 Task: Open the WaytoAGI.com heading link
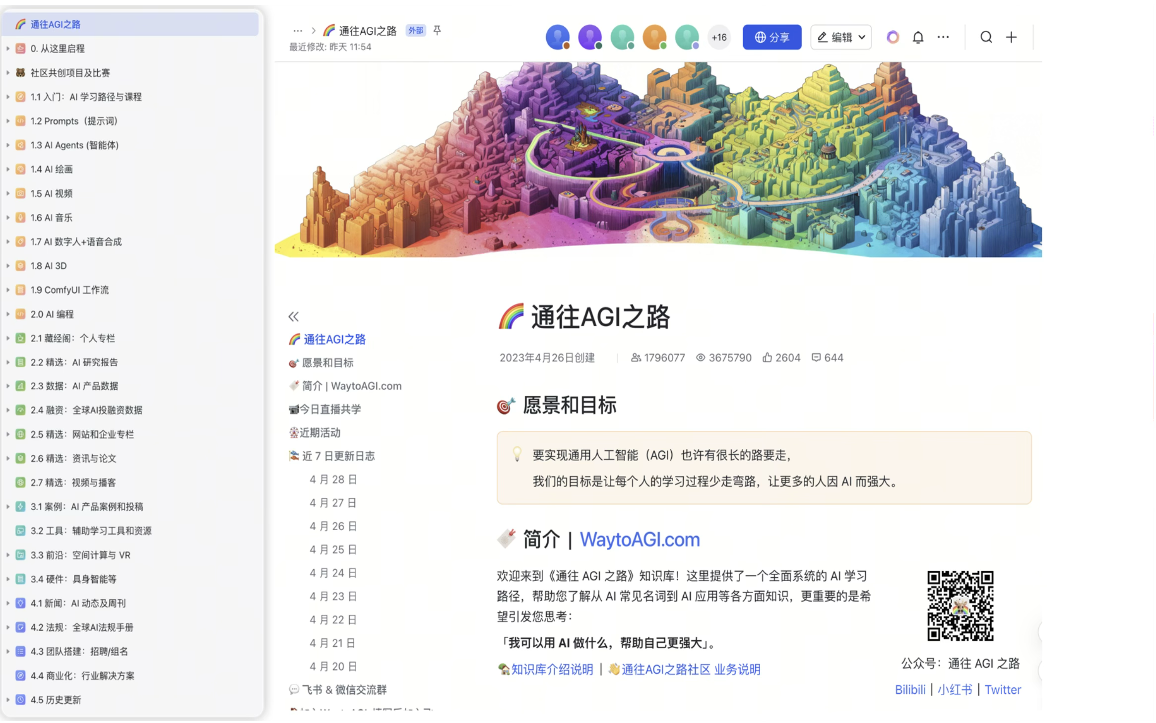[640, 540]
